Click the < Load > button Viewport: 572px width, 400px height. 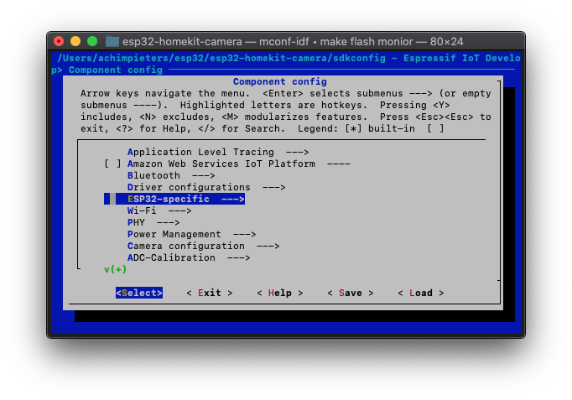(x=420, y=293)
